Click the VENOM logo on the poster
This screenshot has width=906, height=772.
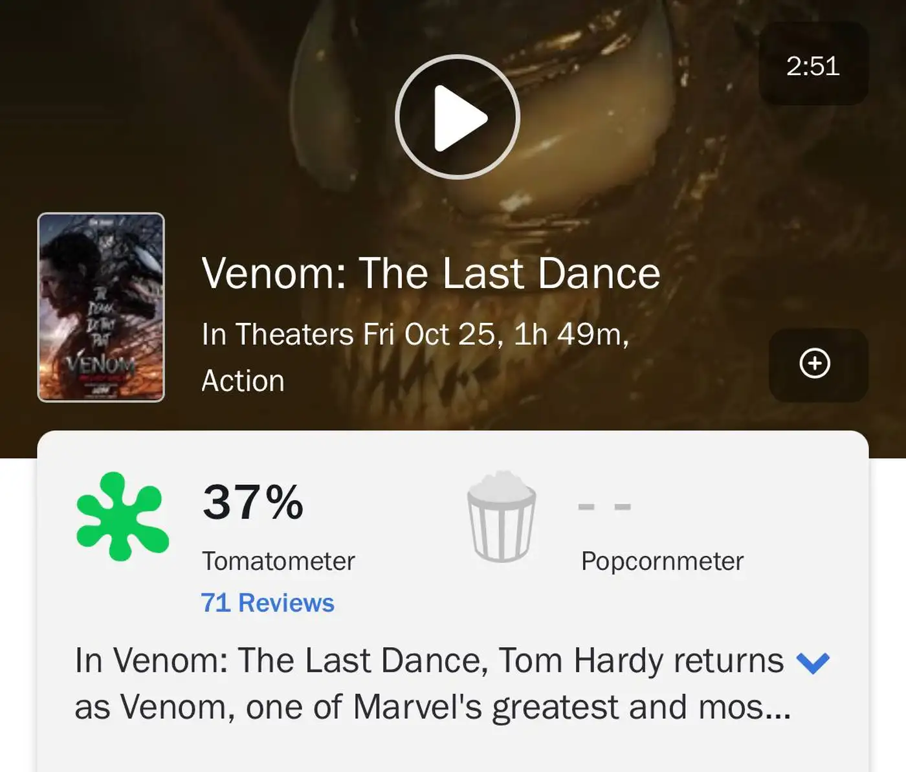[100, 364]
